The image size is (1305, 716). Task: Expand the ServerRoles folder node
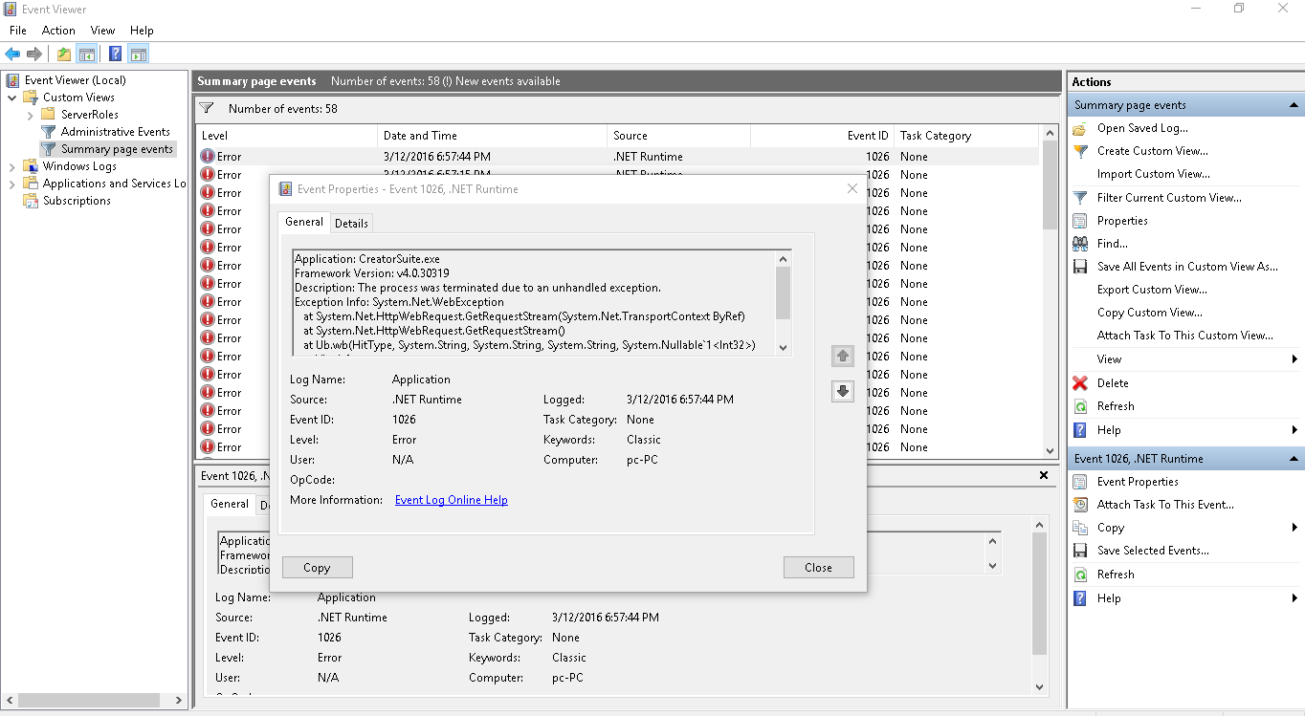click(x=31, y=115)
